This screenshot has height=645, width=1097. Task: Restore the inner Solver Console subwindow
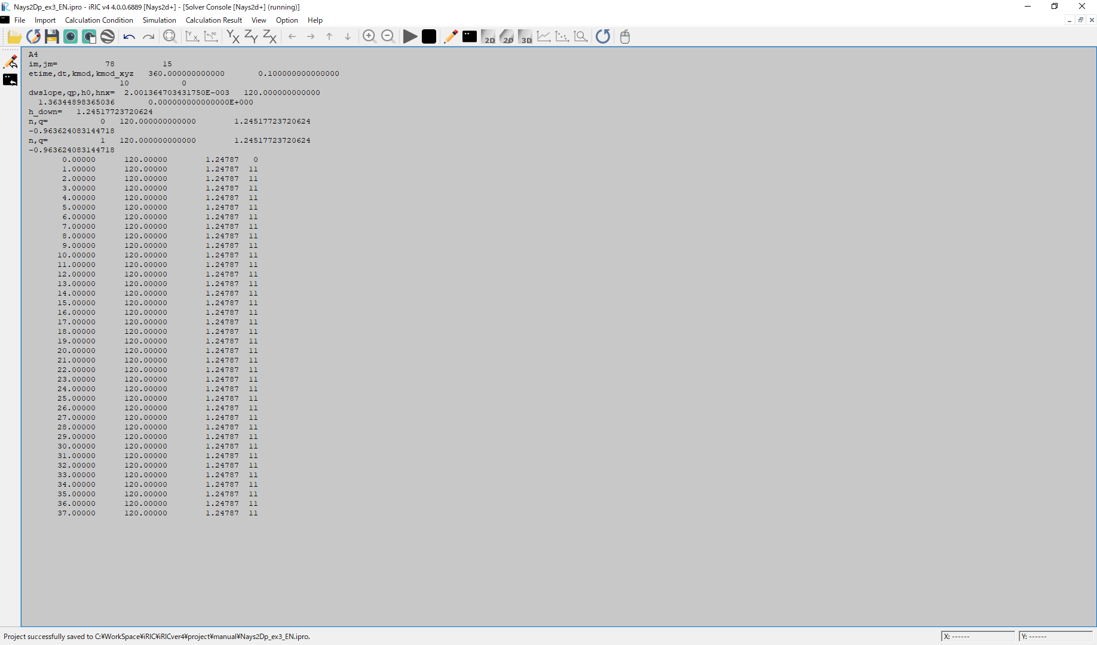coord(1081,20)
